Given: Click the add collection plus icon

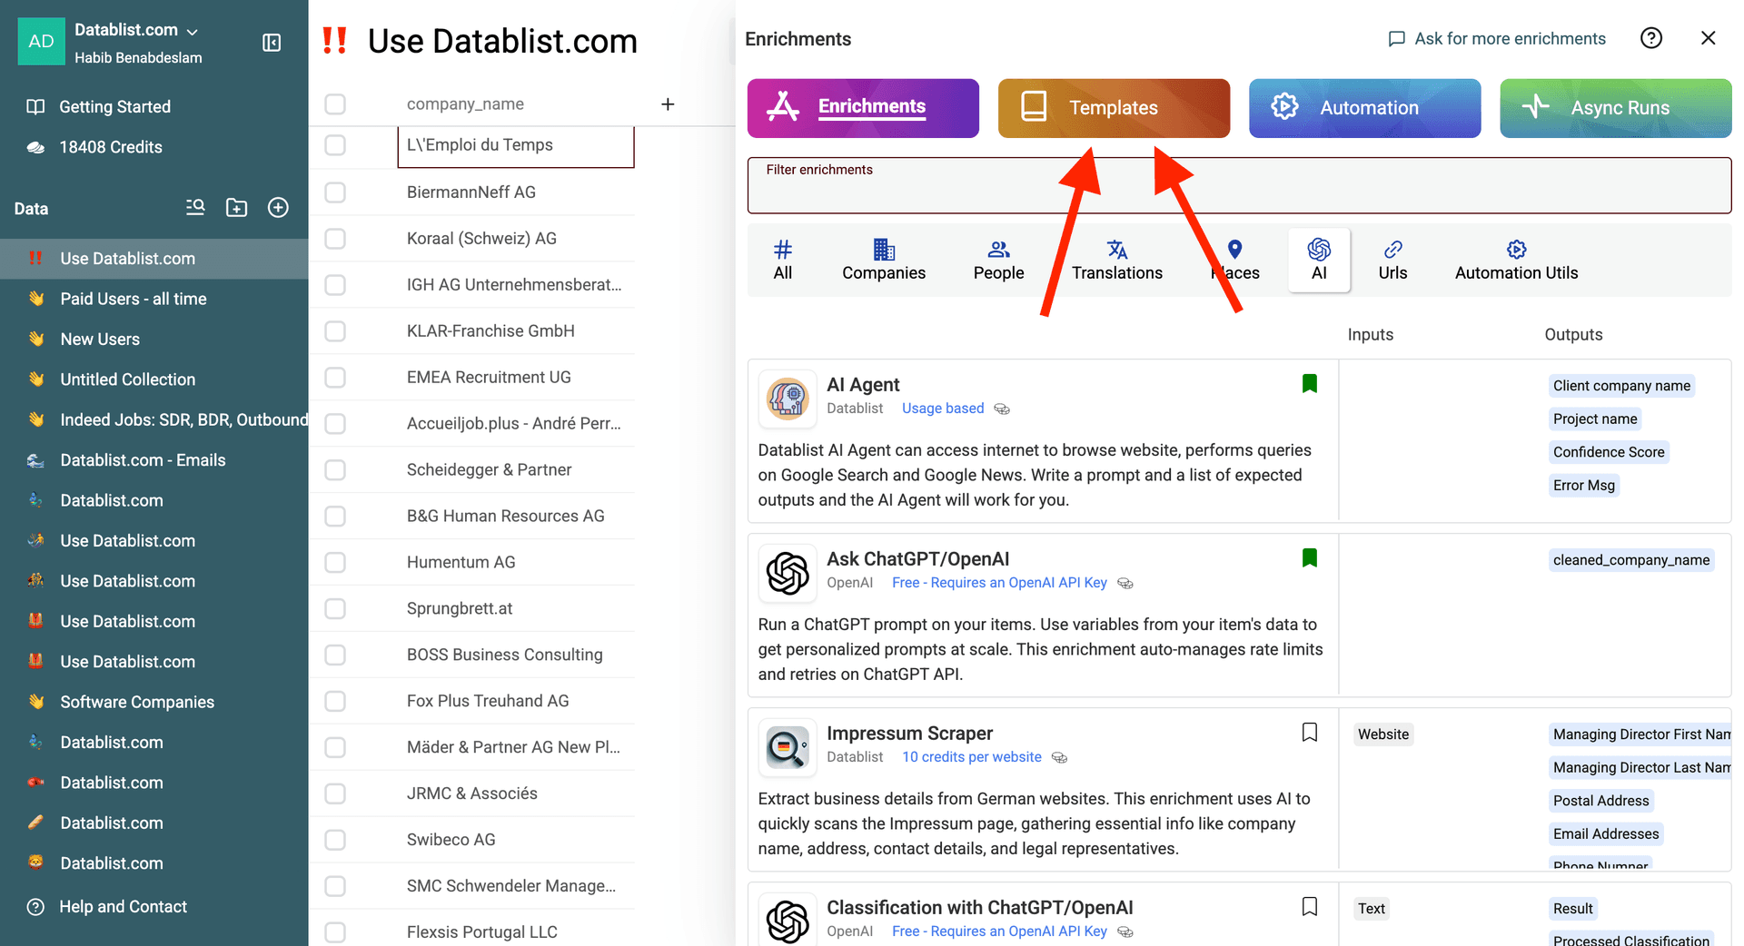Looking at the screenshot, I should click(x=278, y=208).
